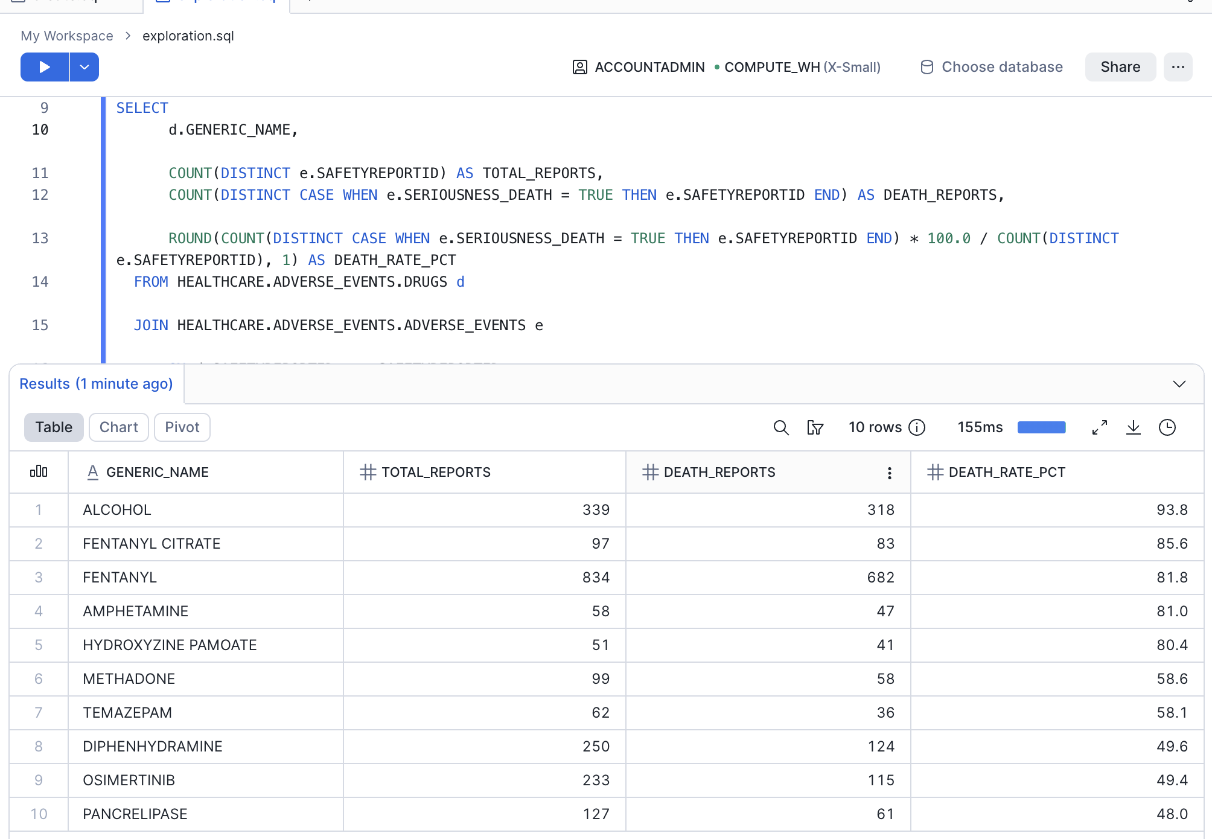Screen dimensions: 1212x839
Task: Switch to Pivot view
Action: tap(182, 427)
